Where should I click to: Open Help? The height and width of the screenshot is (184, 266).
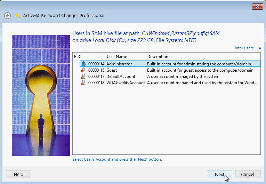click(18, 174)
